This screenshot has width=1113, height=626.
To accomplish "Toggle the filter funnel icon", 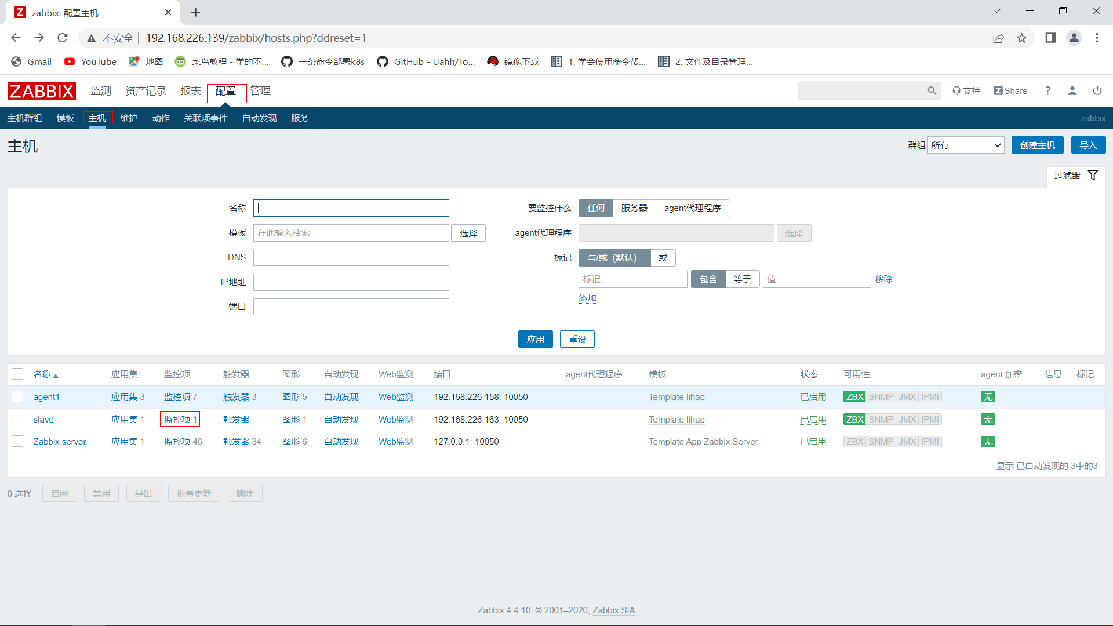I will pyautogui.click(x=1093, y=175).
